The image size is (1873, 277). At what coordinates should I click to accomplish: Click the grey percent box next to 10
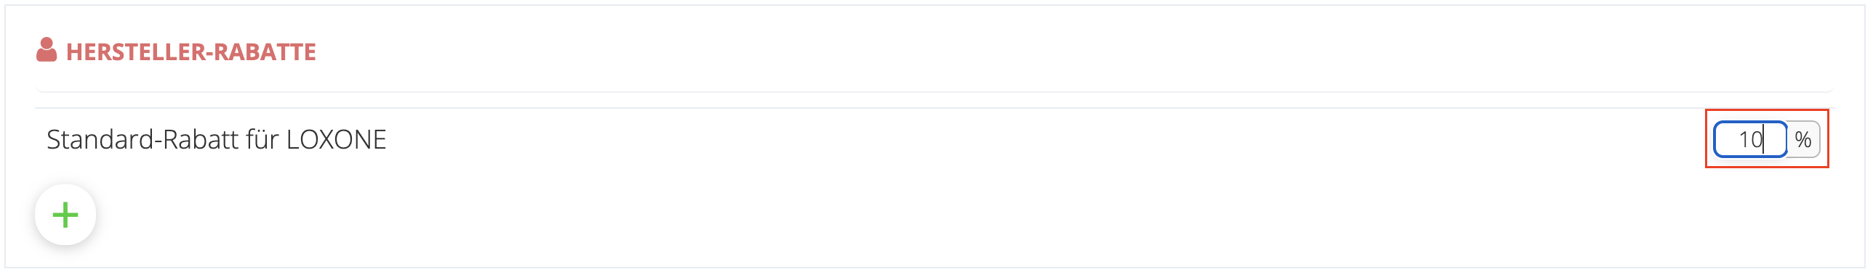(x=1803, y=139)
